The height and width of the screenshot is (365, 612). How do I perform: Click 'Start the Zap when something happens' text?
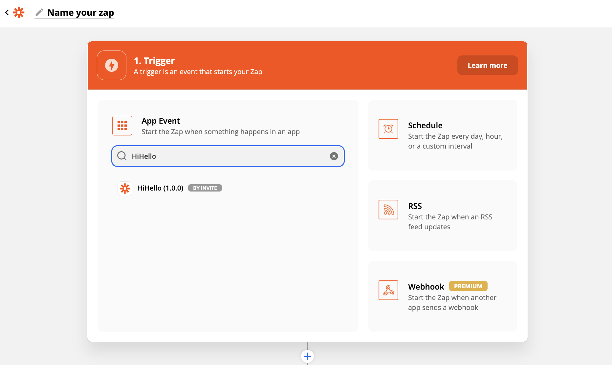221,132
